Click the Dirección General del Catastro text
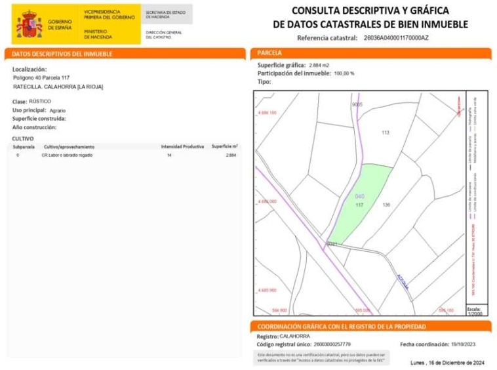Screen dimensions: 497x370 tap(163, 34)
